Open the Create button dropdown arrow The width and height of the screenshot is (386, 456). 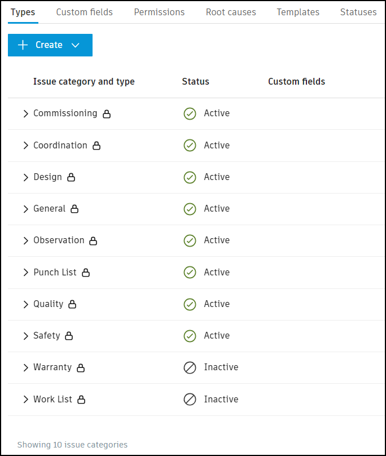click(75, 45)
